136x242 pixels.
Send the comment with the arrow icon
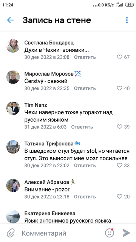point(127,233)
